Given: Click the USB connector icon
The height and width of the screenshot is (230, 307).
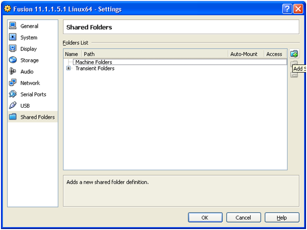Looking at the screenshot, I should (x=13, y=105).
